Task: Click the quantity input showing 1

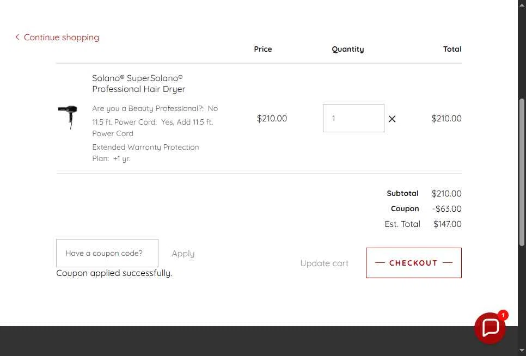Action: (x=353, y=118)
